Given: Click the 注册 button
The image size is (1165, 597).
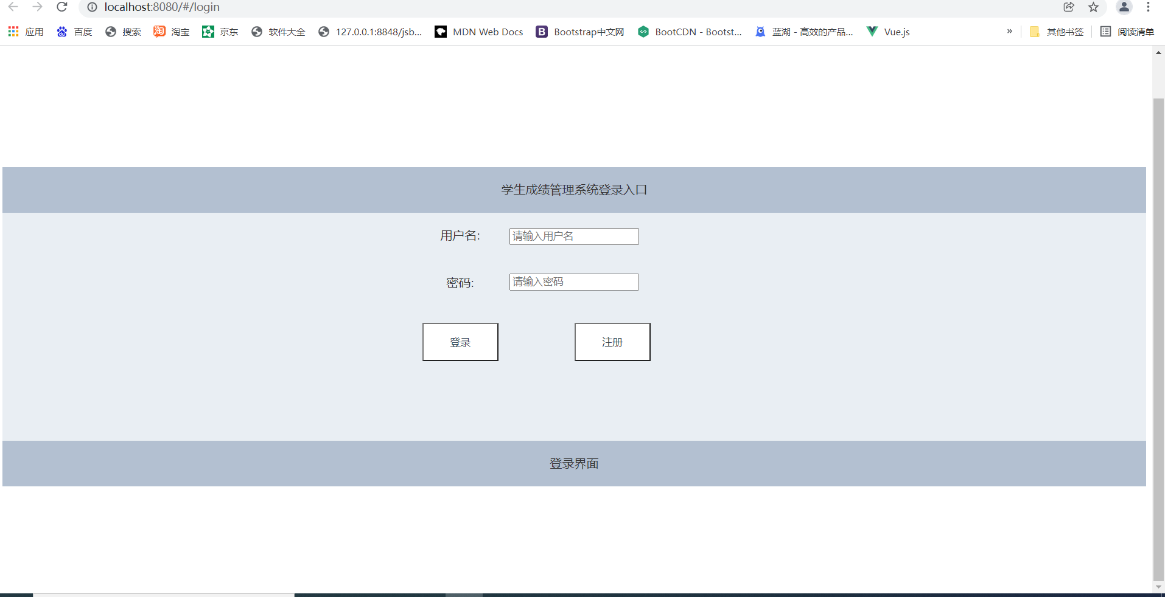Looking at the screenshot, I should point(612,342).
